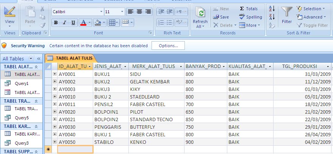Open Font Color dropdown arrow
The width and height of the screenshot is (333, 154).
pyautogui.click(x=89, y=23)
